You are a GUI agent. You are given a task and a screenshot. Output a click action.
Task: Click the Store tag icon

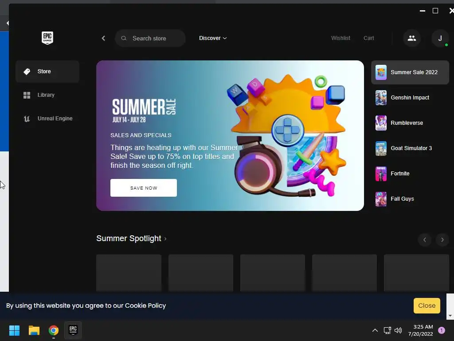27,71
